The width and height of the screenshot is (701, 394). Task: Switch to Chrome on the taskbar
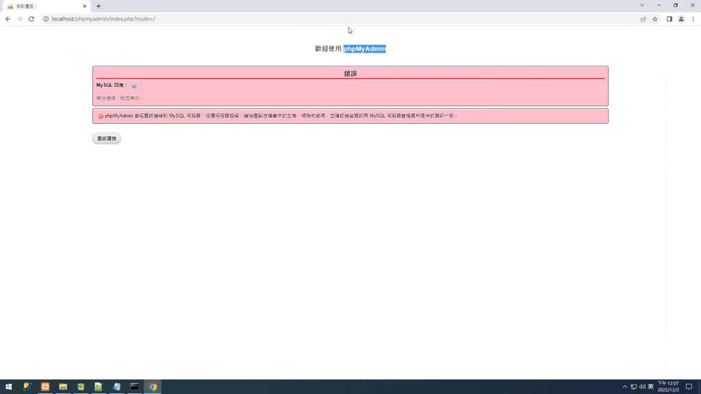(153, 386)
